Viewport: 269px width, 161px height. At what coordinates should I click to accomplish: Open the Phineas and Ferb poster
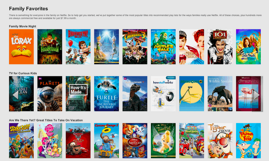[248, 141]
